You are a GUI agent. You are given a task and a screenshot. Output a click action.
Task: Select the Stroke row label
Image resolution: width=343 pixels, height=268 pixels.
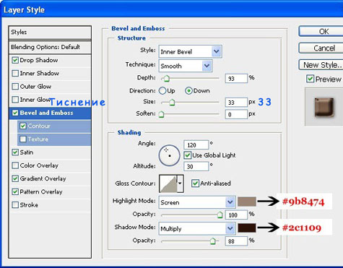tap(29, 205)
